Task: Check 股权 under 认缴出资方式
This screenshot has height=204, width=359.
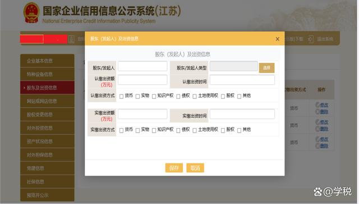Action: click(223, 96)
